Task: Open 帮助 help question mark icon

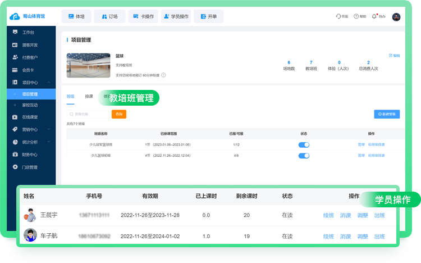Action: click(x=356, y=17)
